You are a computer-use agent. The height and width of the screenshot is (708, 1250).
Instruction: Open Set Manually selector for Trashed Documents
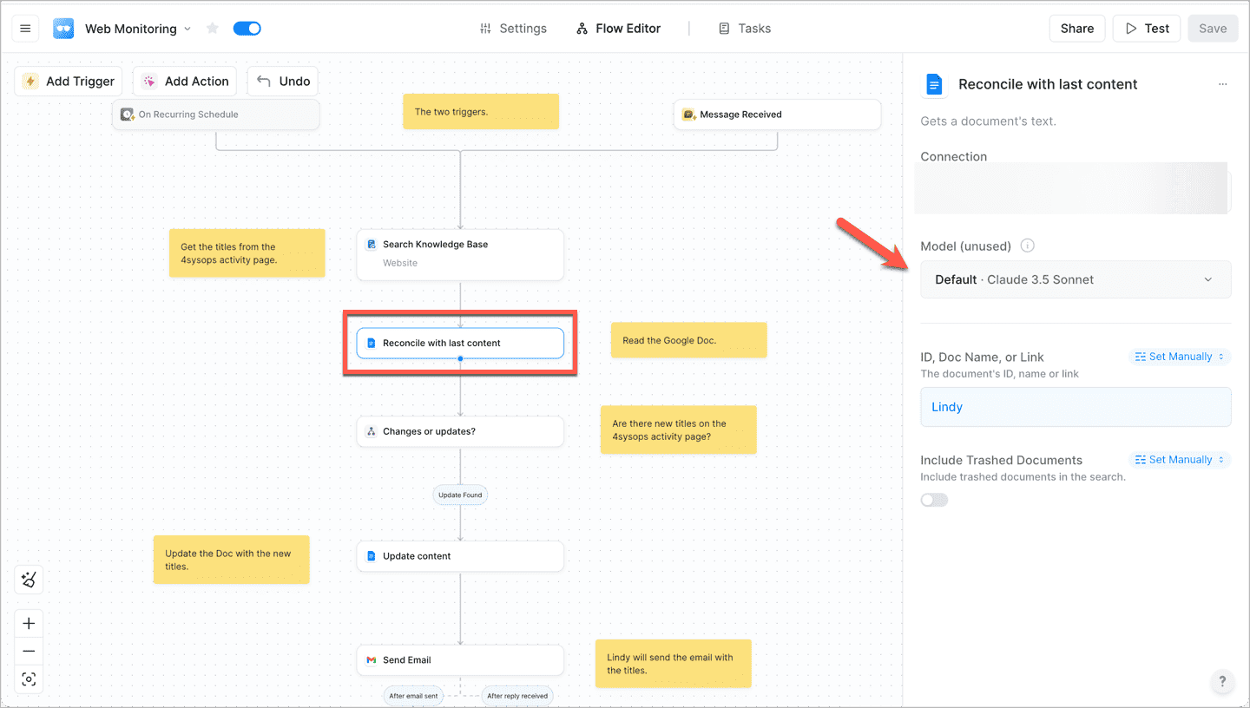pyautogui.click(x=1180, y=460)
